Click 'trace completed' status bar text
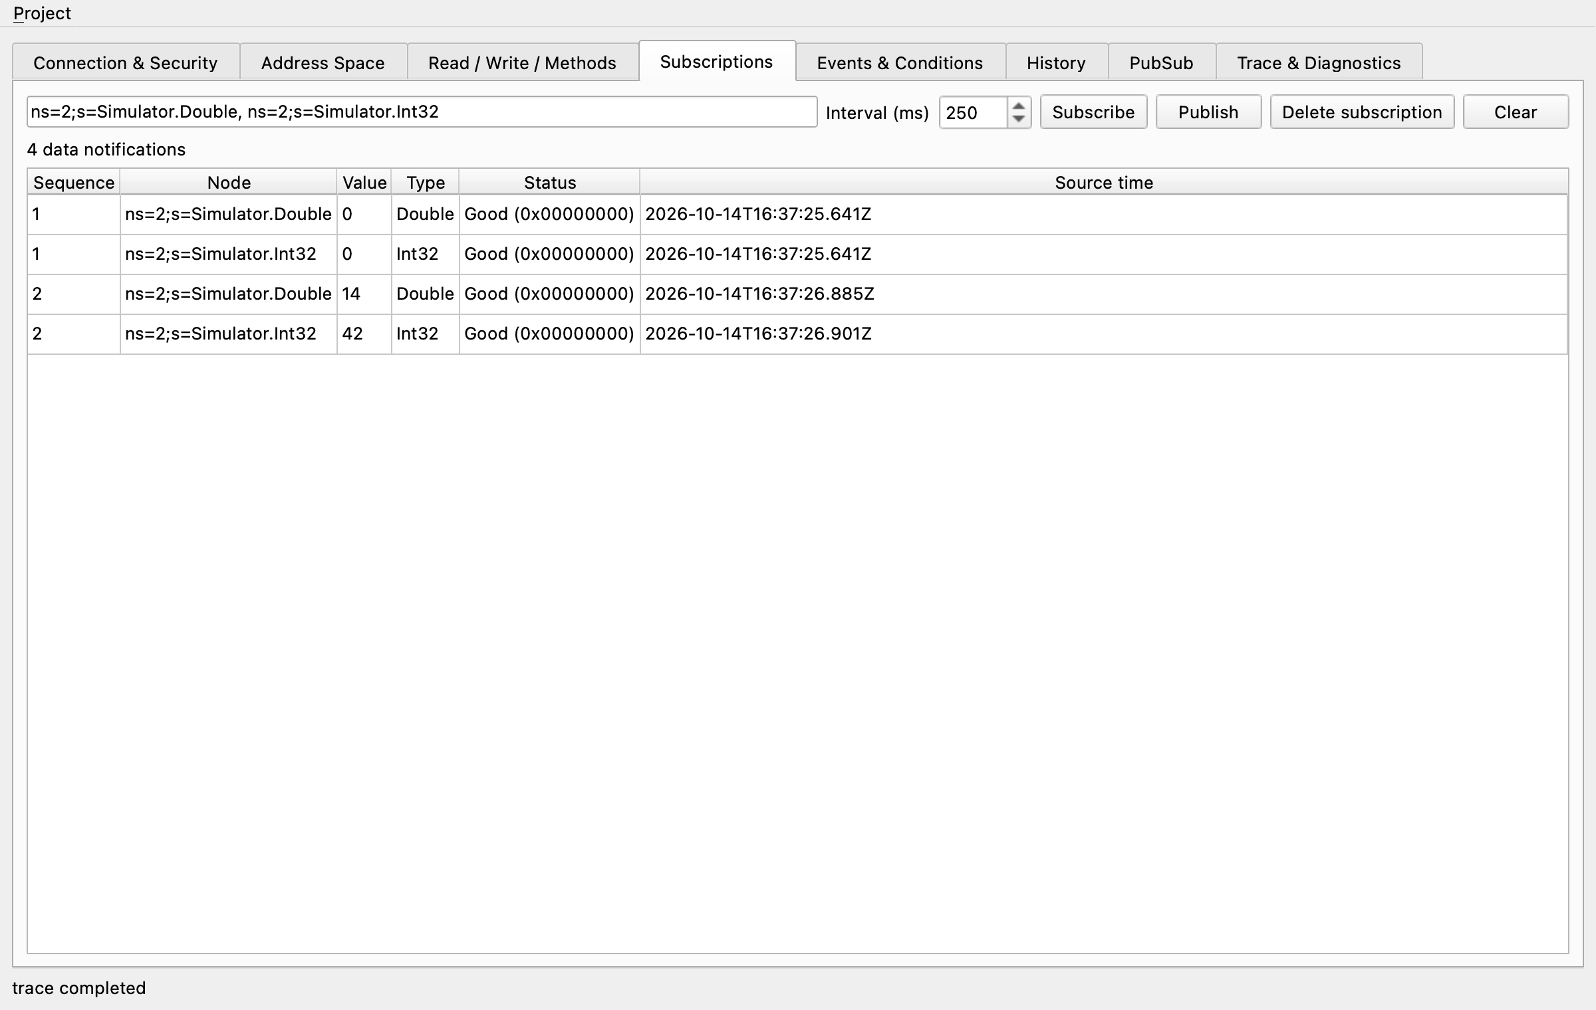The image size is (1596, 1010). point(79,988)
